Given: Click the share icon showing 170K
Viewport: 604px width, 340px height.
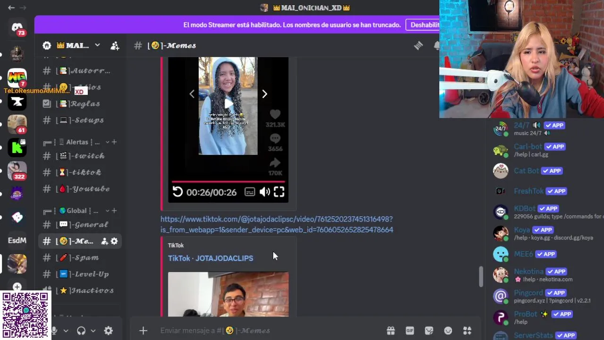Looking at the screenshot, I should [x=275, y=163].
